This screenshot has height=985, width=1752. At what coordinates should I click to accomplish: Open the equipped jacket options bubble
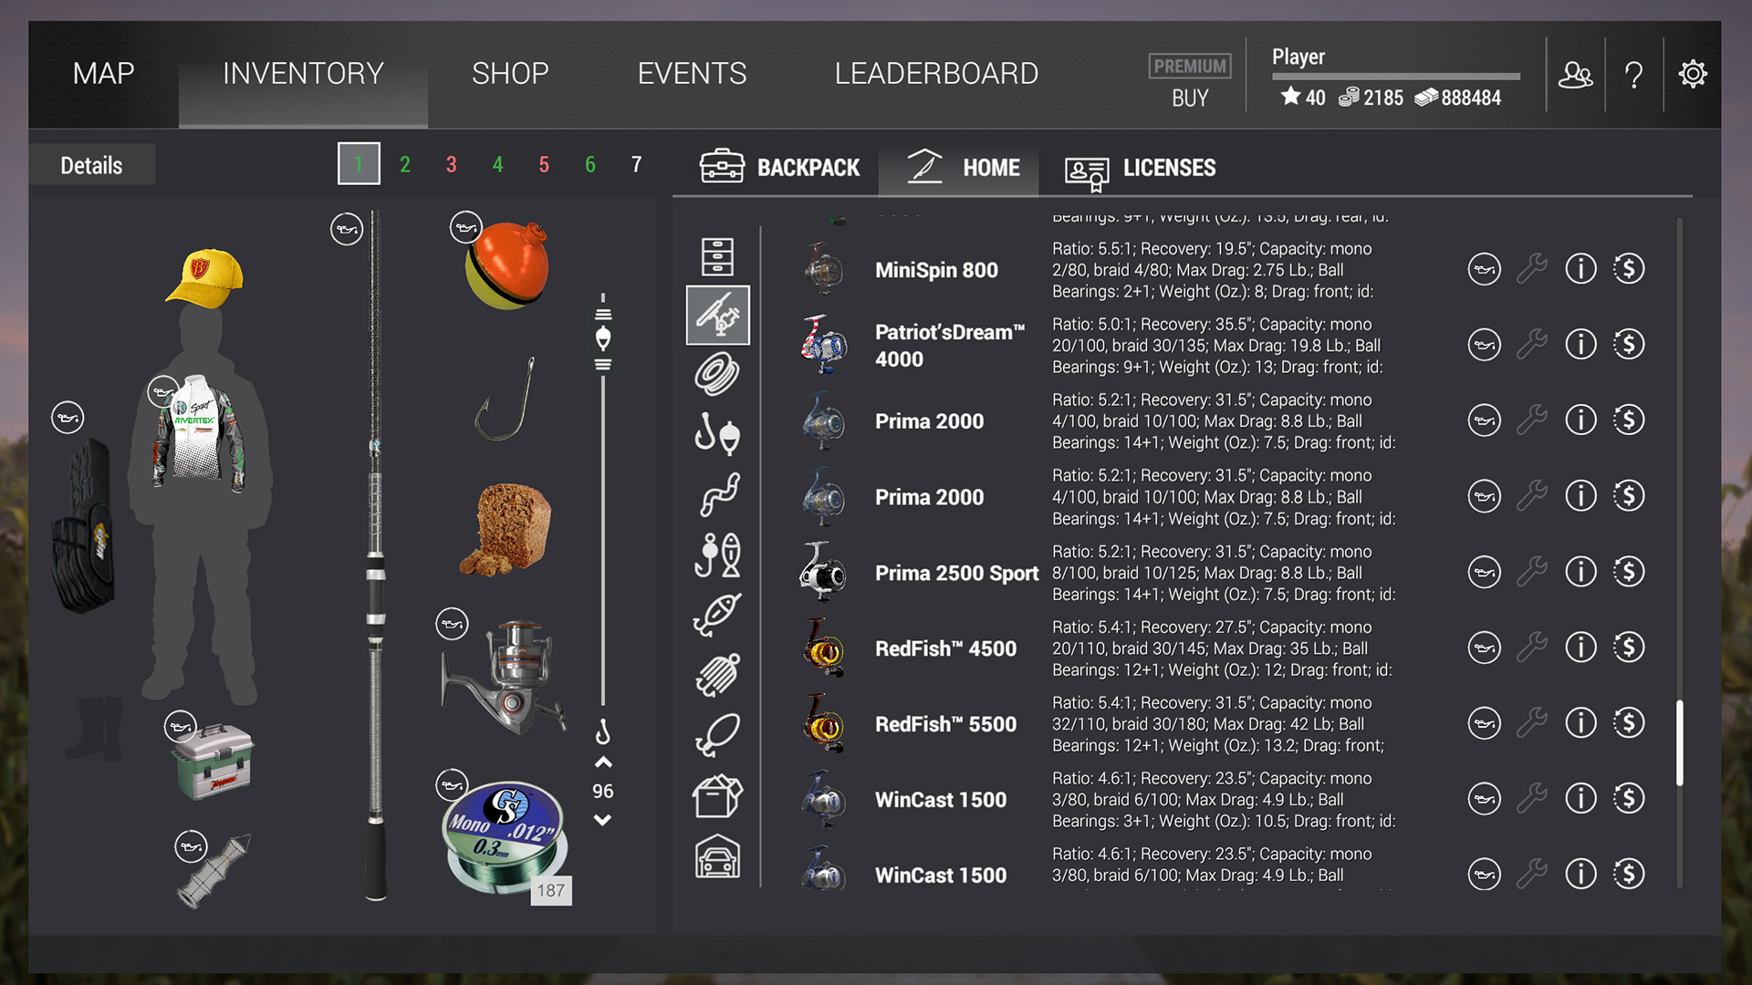(163, 390)
